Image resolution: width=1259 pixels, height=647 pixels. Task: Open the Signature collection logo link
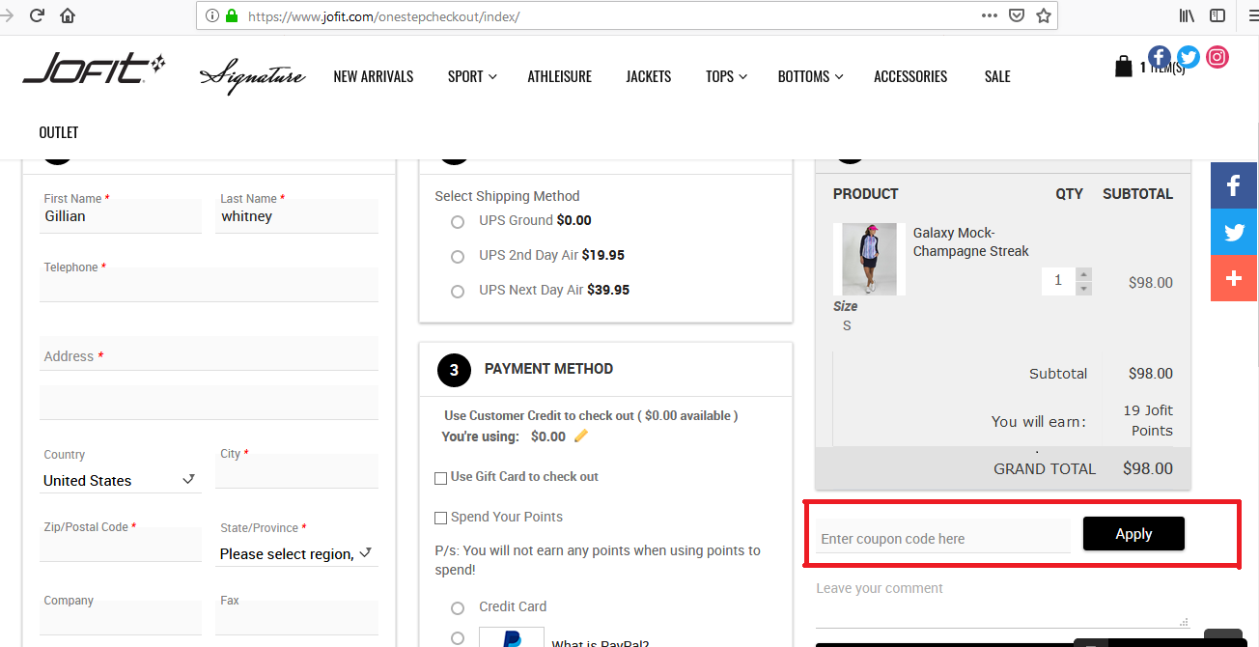pyautogui.click(x=252, y=77)
